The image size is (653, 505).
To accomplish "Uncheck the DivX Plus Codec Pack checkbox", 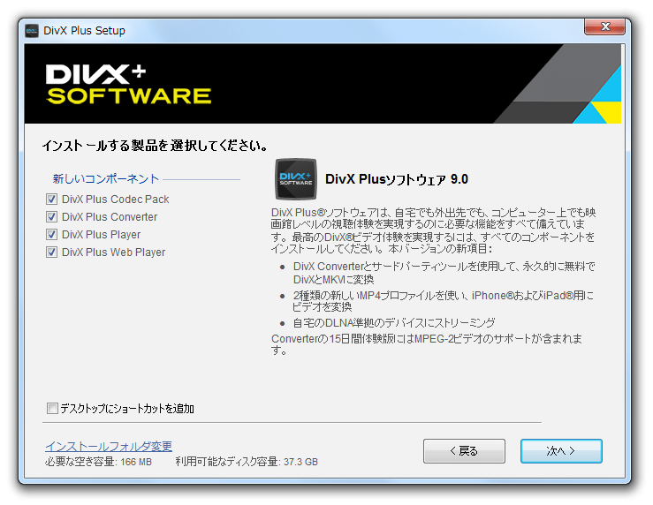I will tap(51, 200).
